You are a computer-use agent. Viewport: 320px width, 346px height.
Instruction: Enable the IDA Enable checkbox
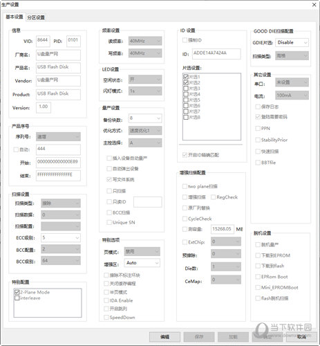106,300
